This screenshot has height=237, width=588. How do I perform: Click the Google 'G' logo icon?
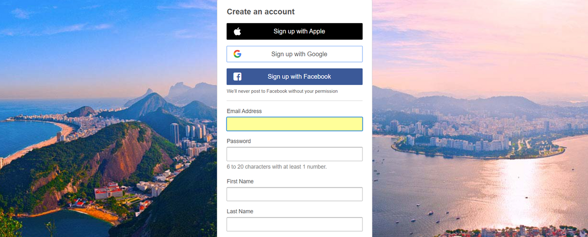237,54
